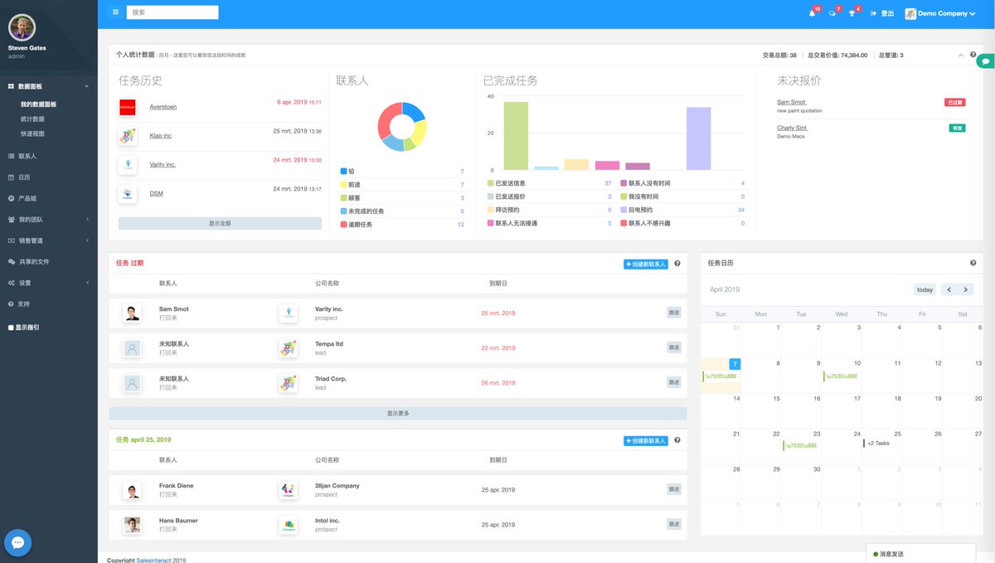Click help icon on 任务日历 panel

(x=973, y=263)
